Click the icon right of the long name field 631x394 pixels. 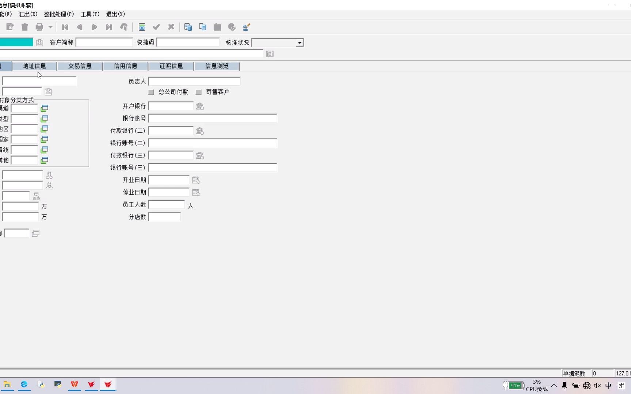(x=270, y=54)
